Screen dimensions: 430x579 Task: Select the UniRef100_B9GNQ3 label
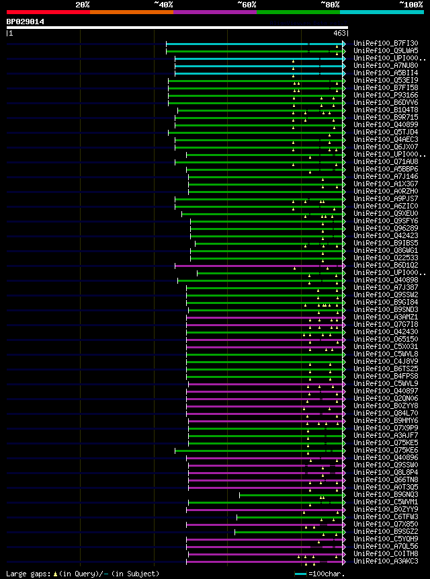(386, 494)
